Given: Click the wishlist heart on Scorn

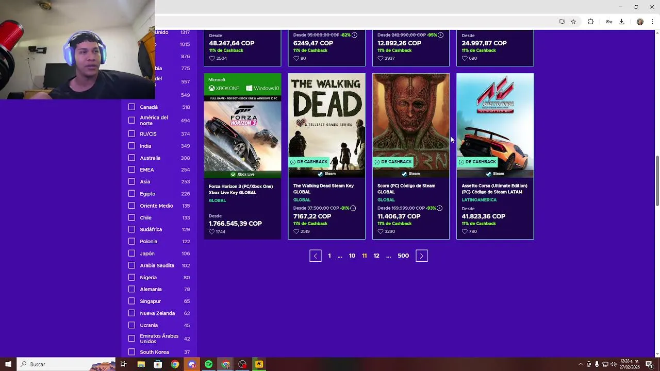Looking at the screenshot, I should [x=381, y=231].
